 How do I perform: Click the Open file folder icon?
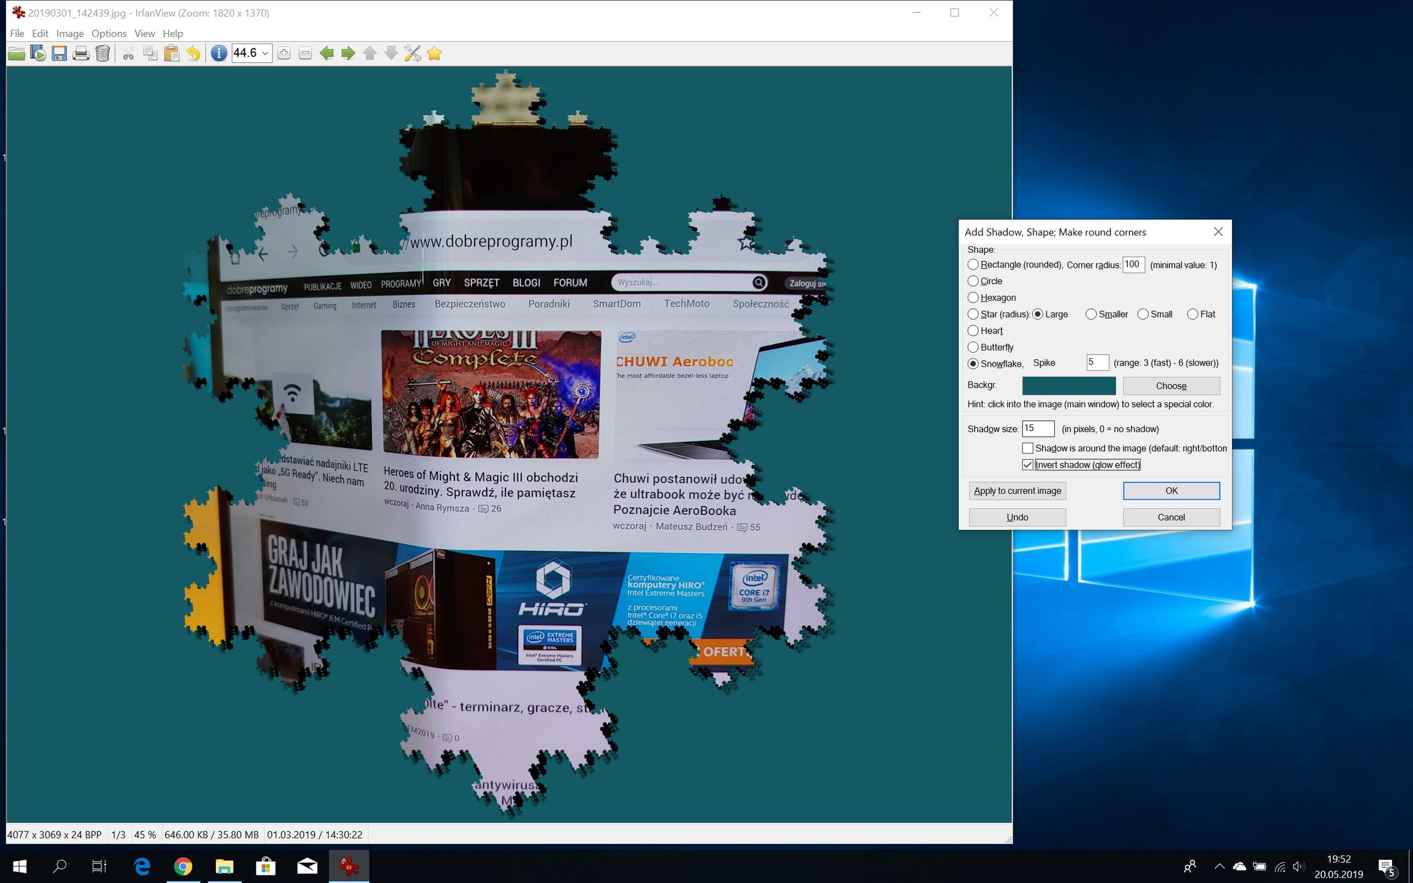click(x=17, y=54)
